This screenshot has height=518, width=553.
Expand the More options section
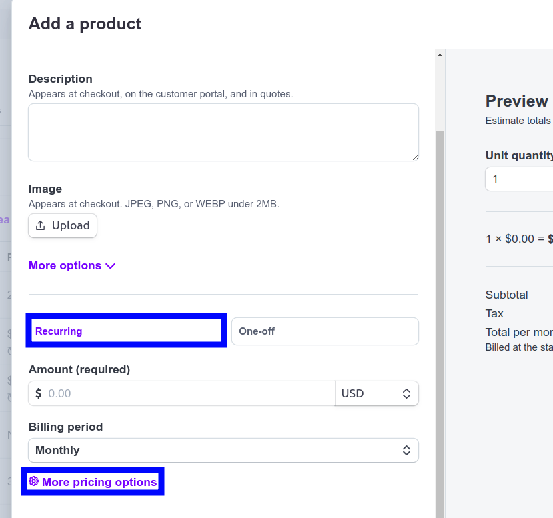[65, 265]
